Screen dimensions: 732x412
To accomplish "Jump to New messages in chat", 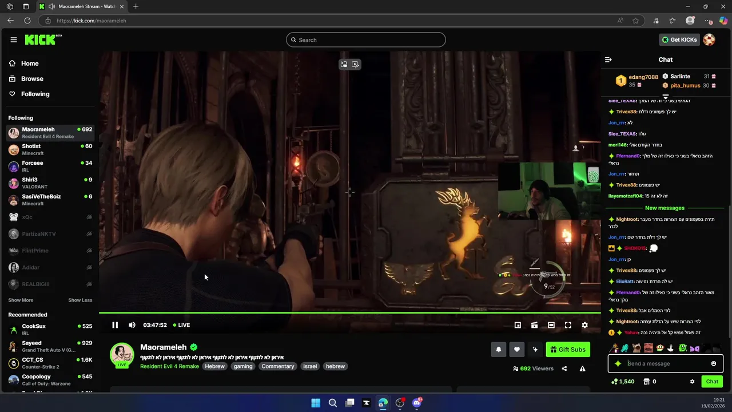I will [665, 208].
